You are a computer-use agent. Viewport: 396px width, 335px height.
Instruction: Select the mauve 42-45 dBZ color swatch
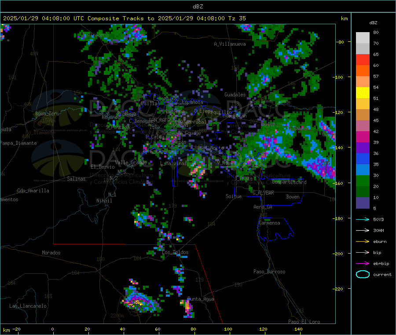[363, 126]
